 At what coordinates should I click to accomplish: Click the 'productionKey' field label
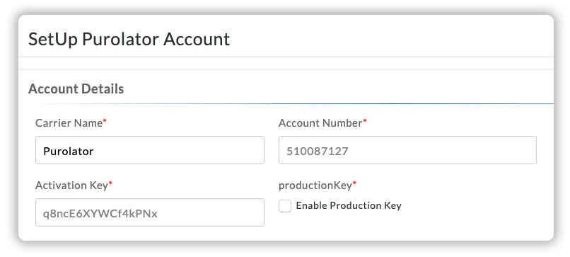pos(315,185)
